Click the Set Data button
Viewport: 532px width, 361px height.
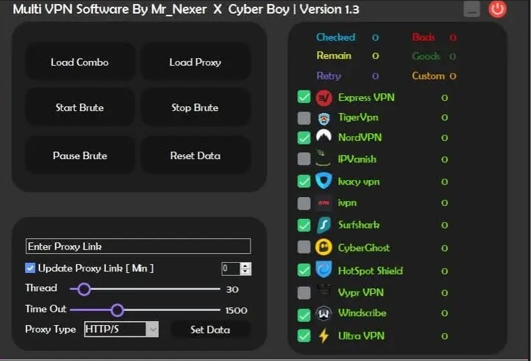pos(210,330)
